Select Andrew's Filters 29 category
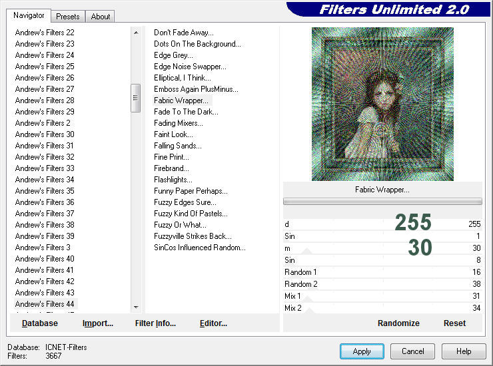493x366 pixels. (45, 112)
